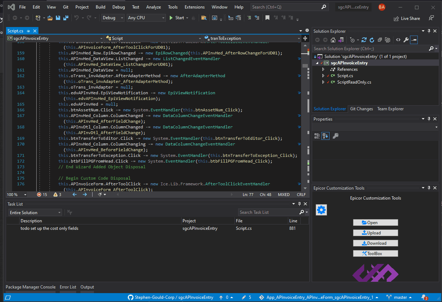The width and height of the screenshot is (442, 302).
Task: Open the Debug configuration dropdown
Action: (113, 18)
